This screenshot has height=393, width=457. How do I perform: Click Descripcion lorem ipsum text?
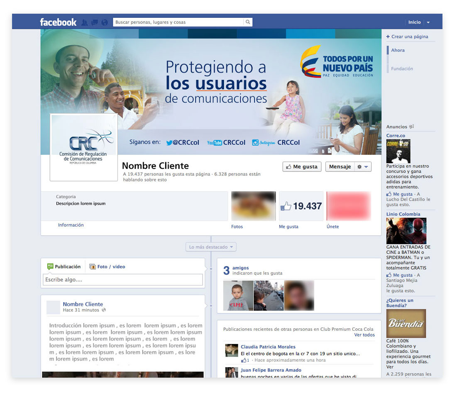(x=81, y=204)
